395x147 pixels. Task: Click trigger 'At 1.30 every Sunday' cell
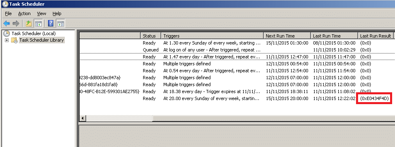212,43
